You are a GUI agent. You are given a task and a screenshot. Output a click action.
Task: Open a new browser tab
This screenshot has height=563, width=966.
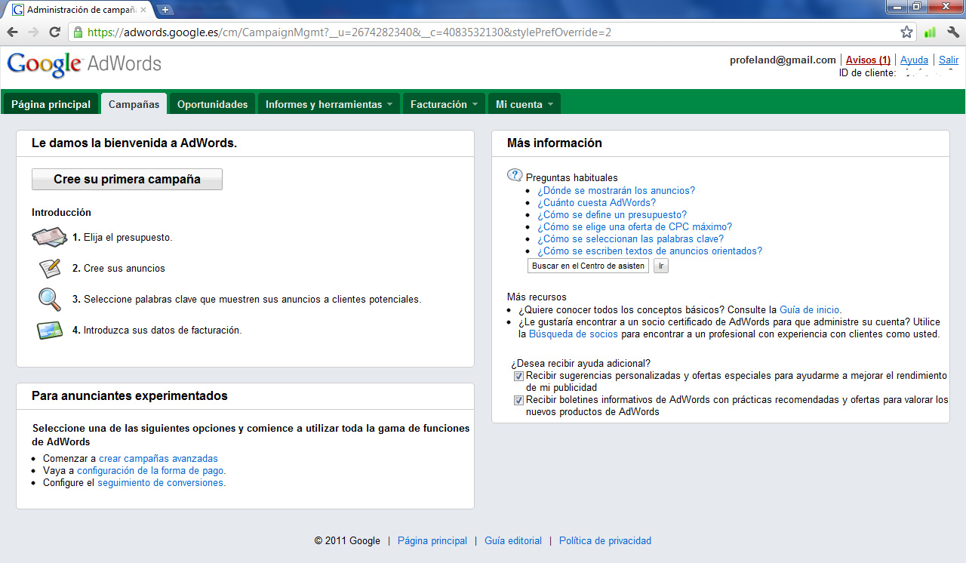(165, 10)
